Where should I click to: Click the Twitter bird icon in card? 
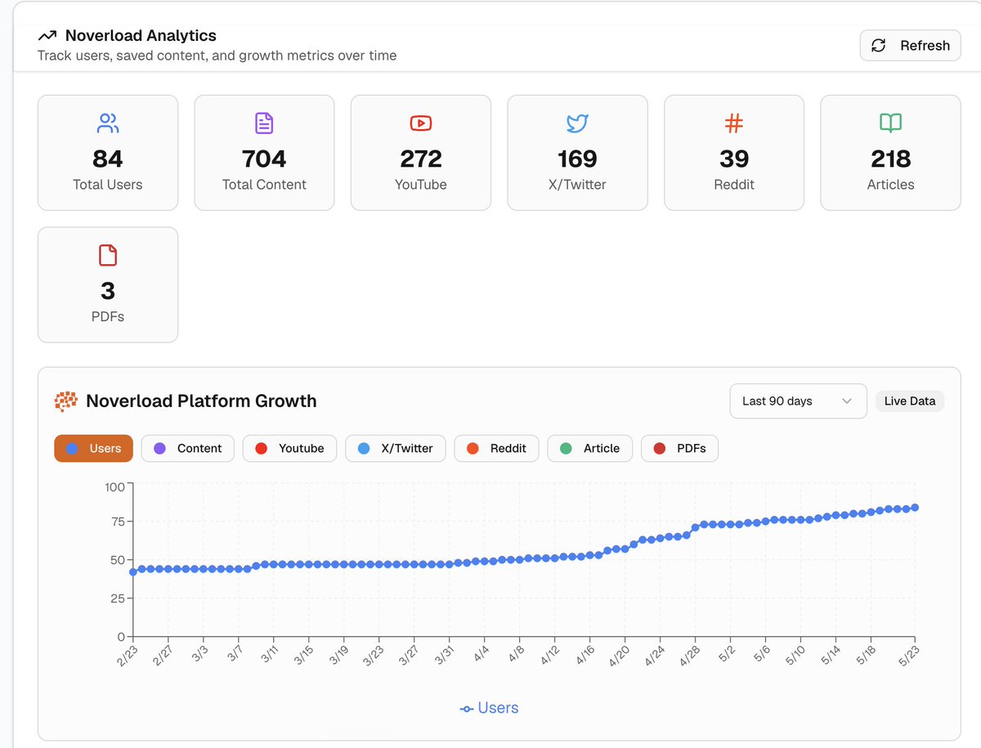pos(578,123)
